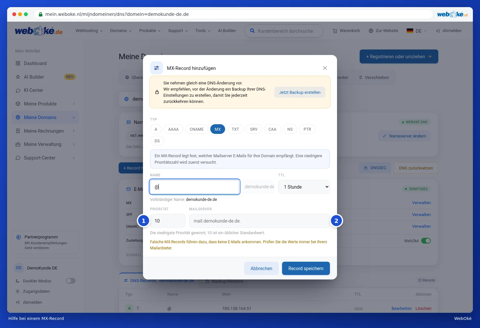
Task: Click the sliders icon beside MX-Record hinzufügen
Action: [157, 68]
